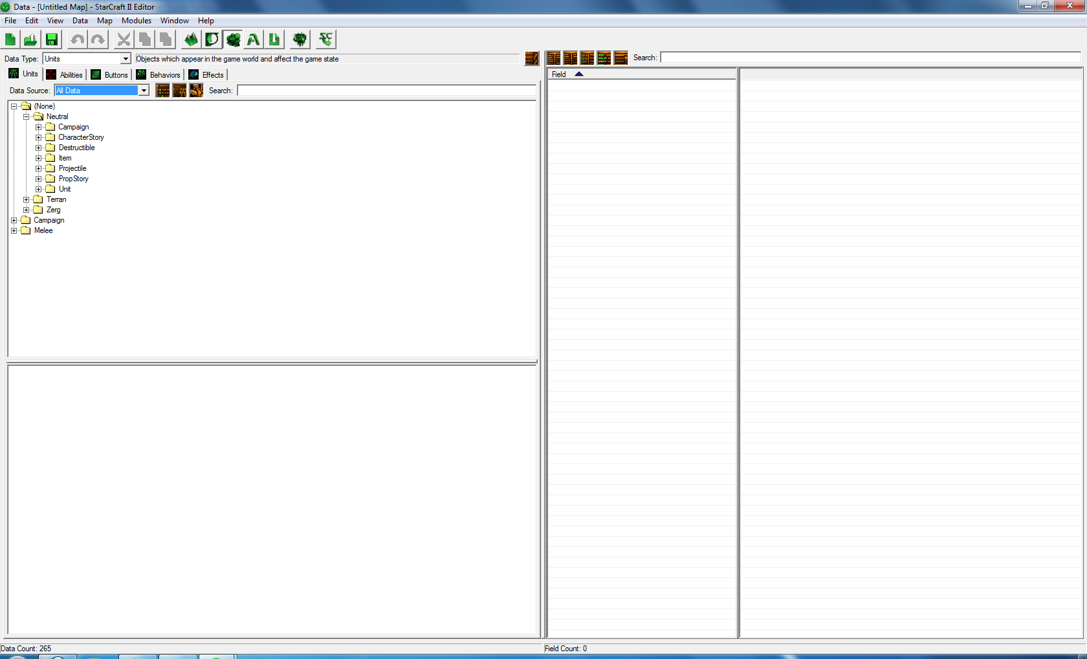
Task: Click the SC arrow toolbar icon
Action: click(x=326, y=39)
